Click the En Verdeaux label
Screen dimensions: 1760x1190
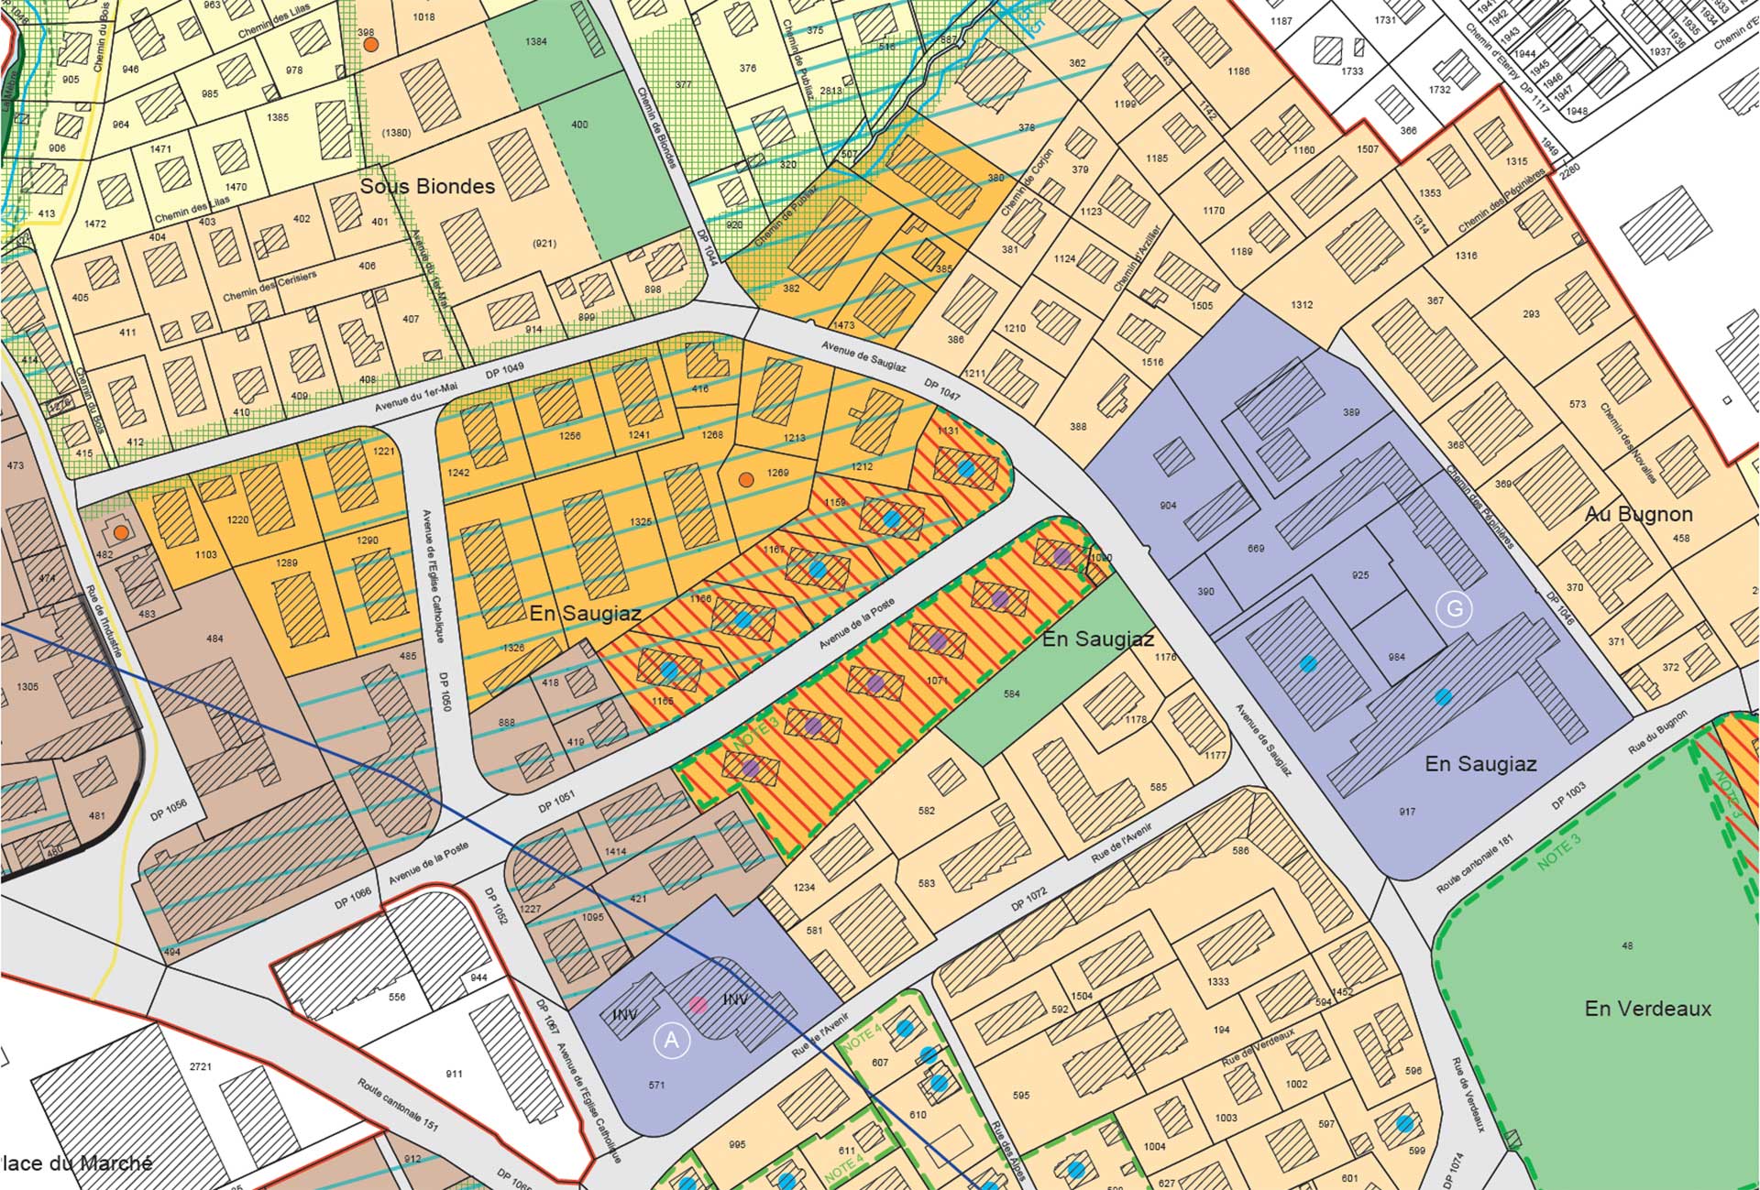point(1648,1009)
